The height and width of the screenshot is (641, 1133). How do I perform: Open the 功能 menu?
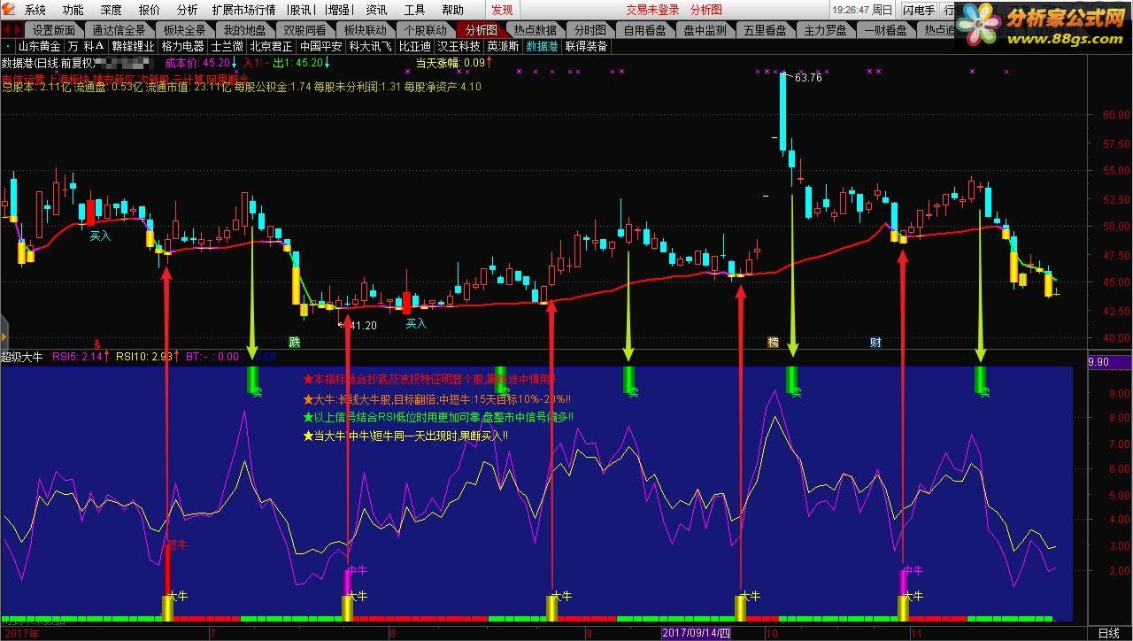point(73,10)
